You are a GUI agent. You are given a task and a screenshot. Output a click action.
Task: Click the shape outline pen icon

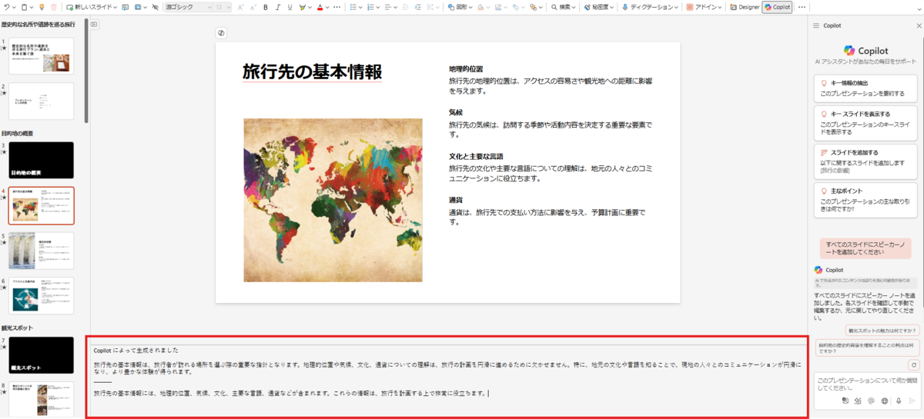click(499, 7)
